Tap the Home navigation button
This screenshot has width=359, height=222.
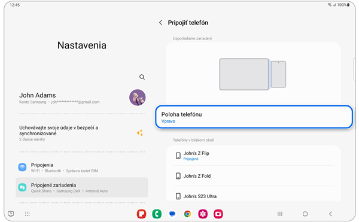click(x=305, y=214)
